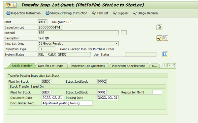Expand the Insp. Lot Orig. dropdown

point(116,43)
